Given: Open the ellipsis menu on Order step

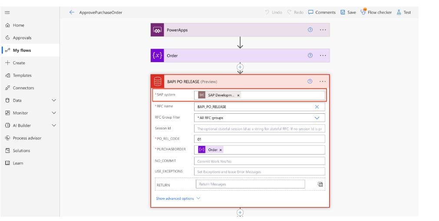Looking at the screenshot, I should coord(323,56).
